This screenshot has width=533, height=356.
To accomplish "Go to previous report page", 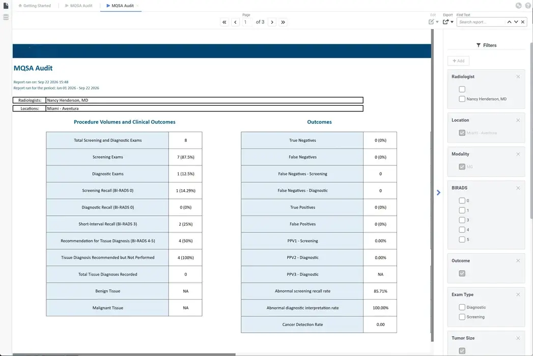I will pyautogui.click(x=235, y=22).
